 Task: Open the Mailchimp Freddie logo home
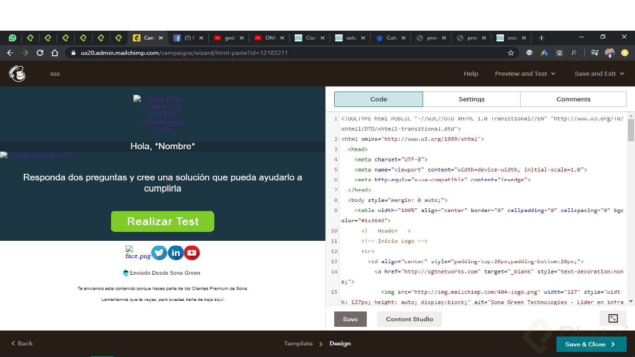pyautogui.click(x=17, y=73)
